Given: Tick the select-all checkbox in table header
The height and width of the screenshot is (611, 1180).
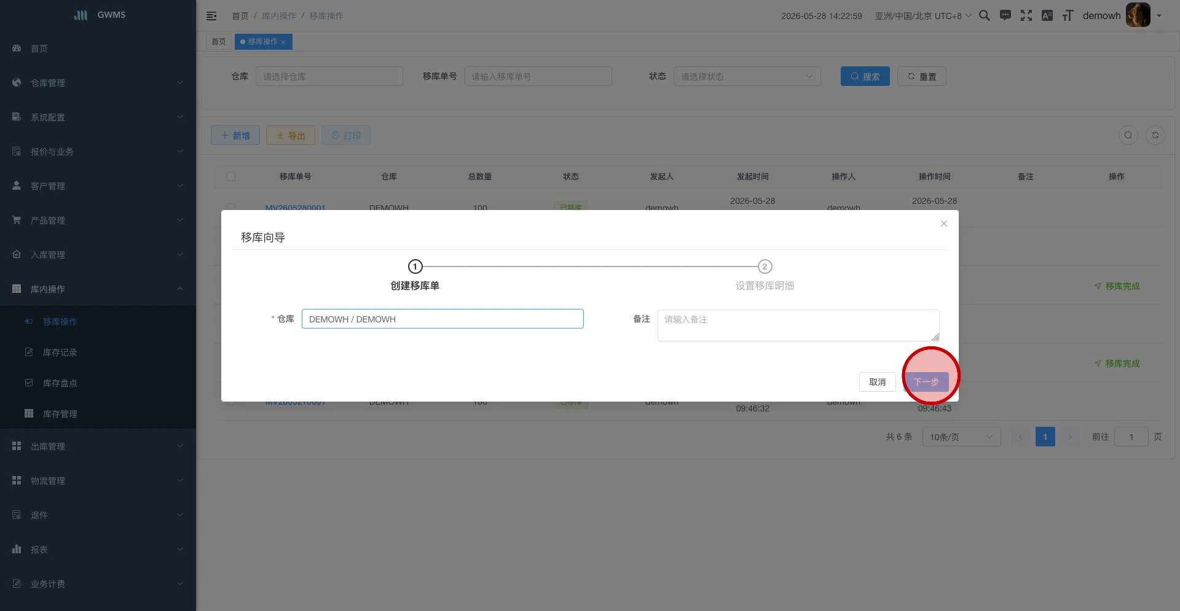Looking at the screenshot, I should [x=231, y=176].
